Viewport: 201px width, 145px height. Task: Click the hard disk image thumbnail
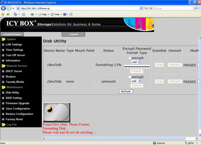click(57, 112)
